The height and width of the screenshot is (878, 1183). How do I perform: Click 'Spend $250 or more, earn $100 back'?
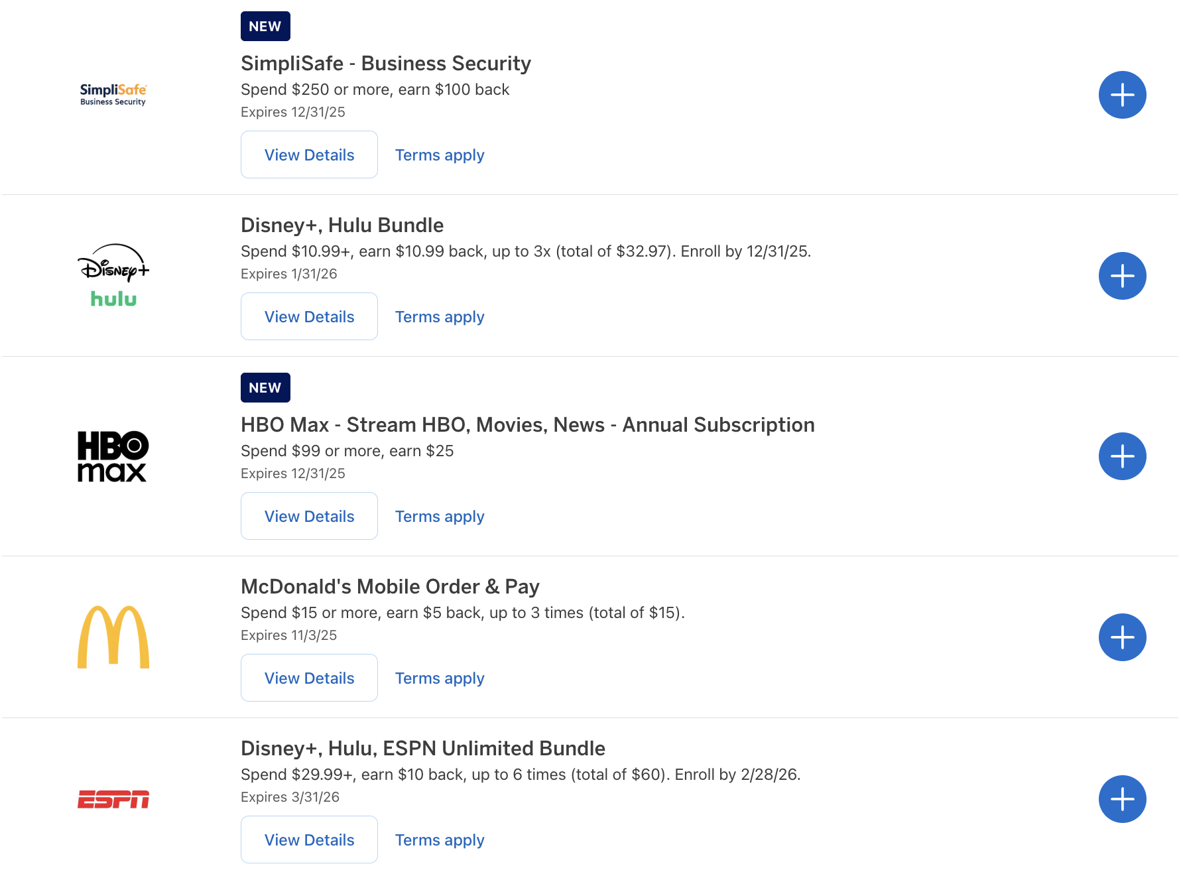click(x=375, y=90)
